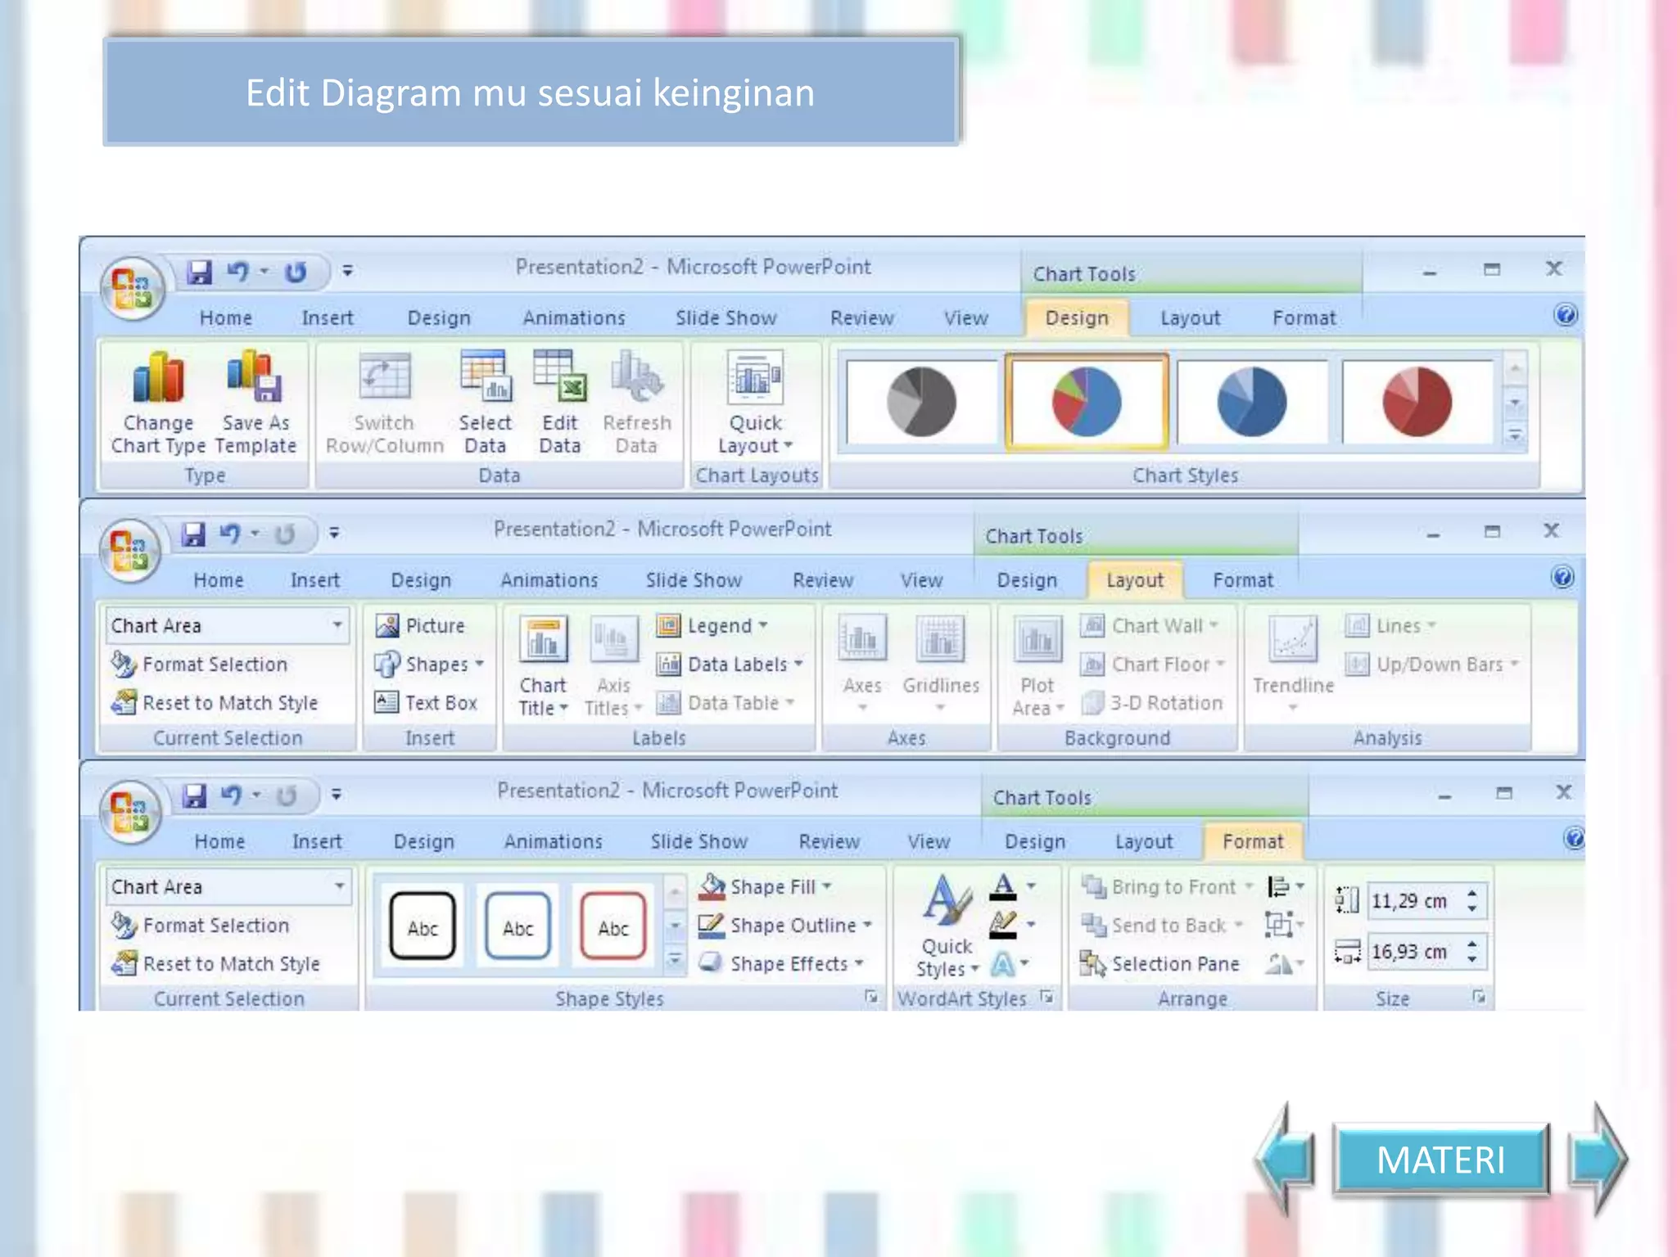Increase the shape width 16,93 cm spinner
Image resolution: width=1677 pixels, height=1257 pixels.
(x=1471, y=944)
